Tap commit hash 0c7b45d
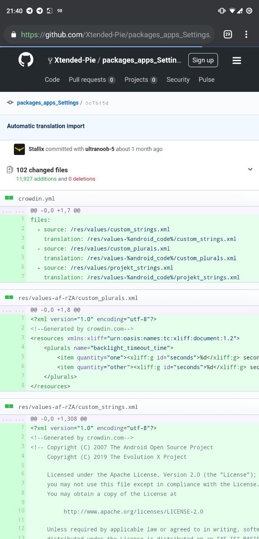This screenshot has width=259, height=539. (97, 103)
